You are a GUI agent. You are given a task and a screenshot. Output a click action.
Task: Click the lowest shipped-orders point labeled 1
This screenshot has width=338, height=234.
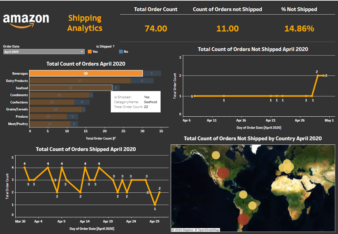click(x=155, y=204)
